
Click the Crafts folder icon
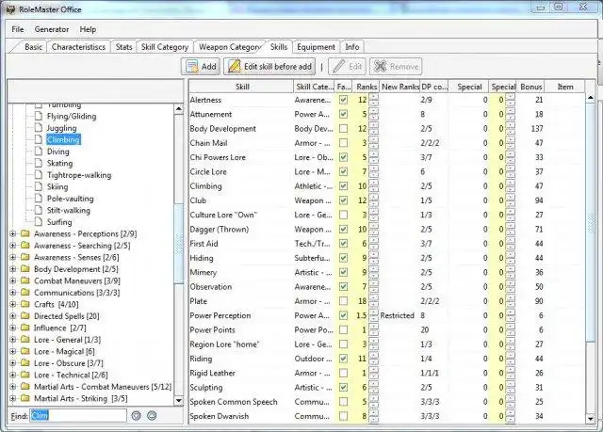[x=25, y=305]
